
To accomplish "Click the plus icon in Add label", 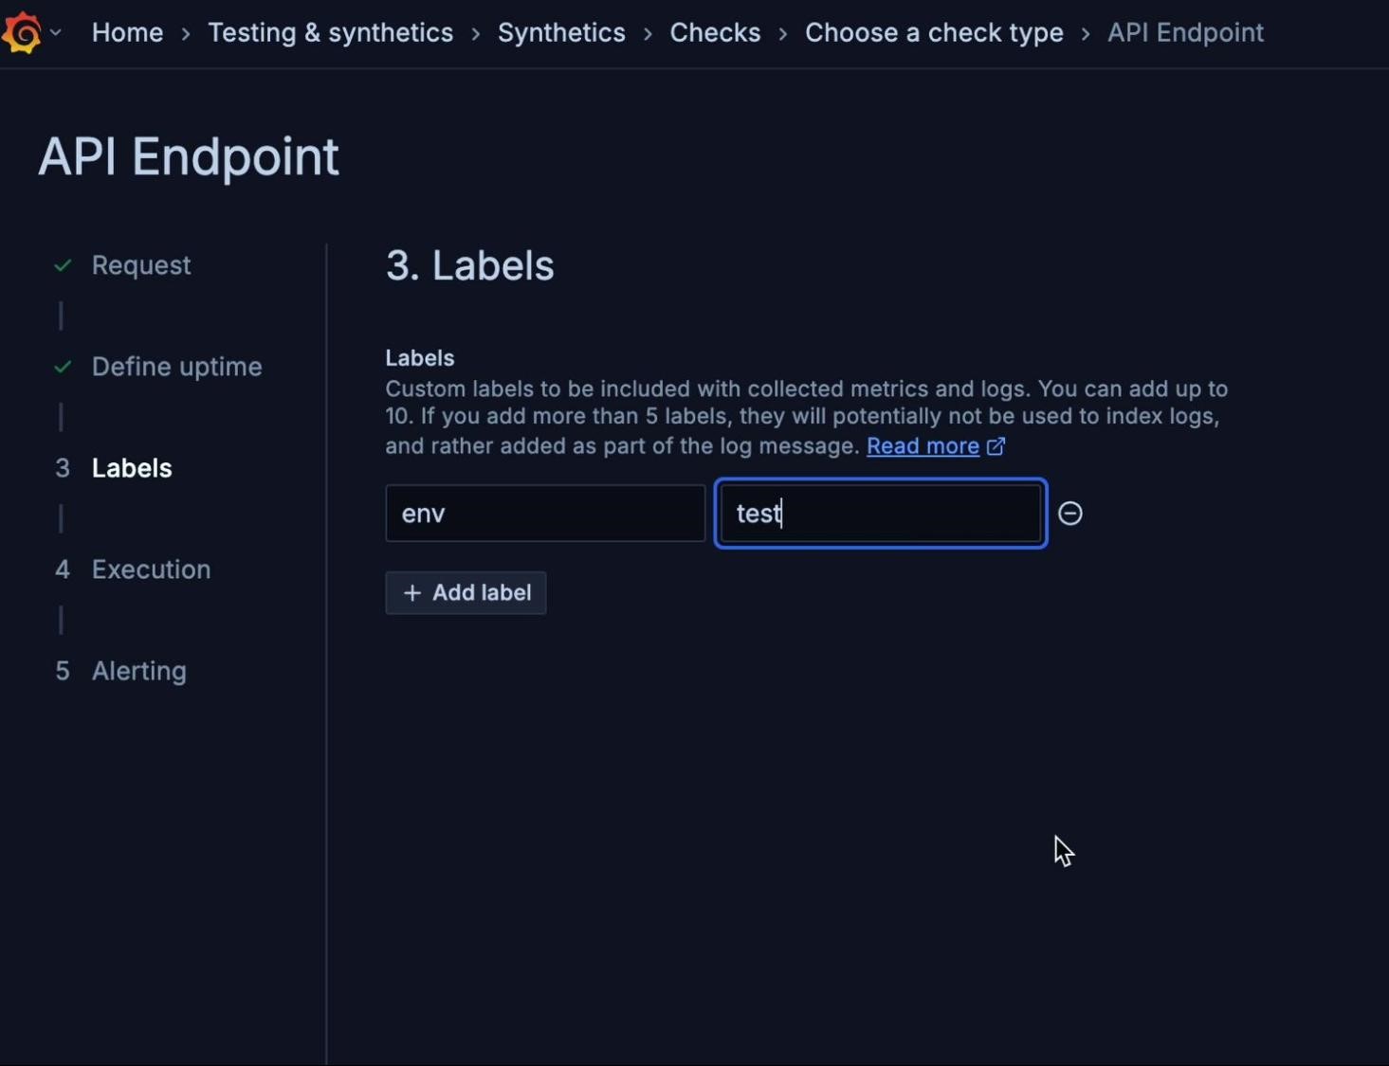I will pos(411,592).
